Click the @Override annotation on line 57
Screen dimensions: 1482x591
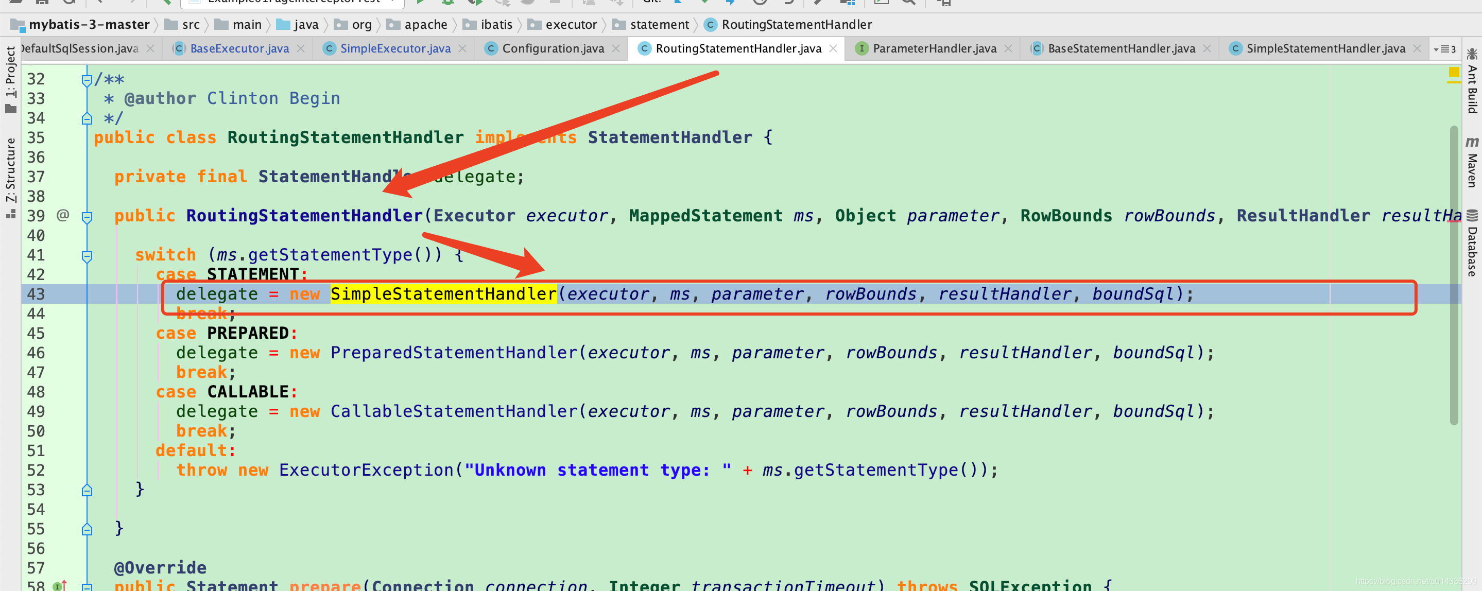[x=160, y=567]
